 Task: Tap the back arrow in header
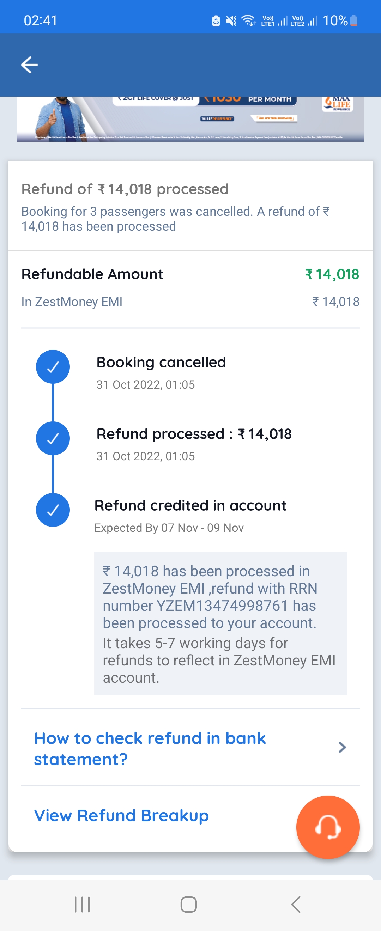[30, 65]
